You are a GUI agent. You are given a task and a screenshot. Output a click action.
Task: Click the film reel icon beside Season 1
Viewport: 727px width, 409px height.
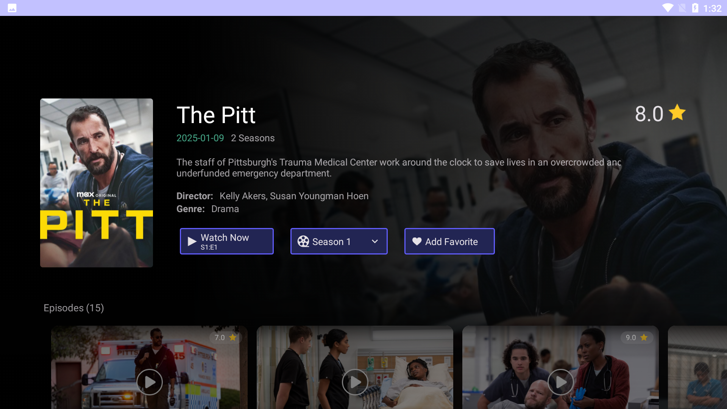click(303, 242)
